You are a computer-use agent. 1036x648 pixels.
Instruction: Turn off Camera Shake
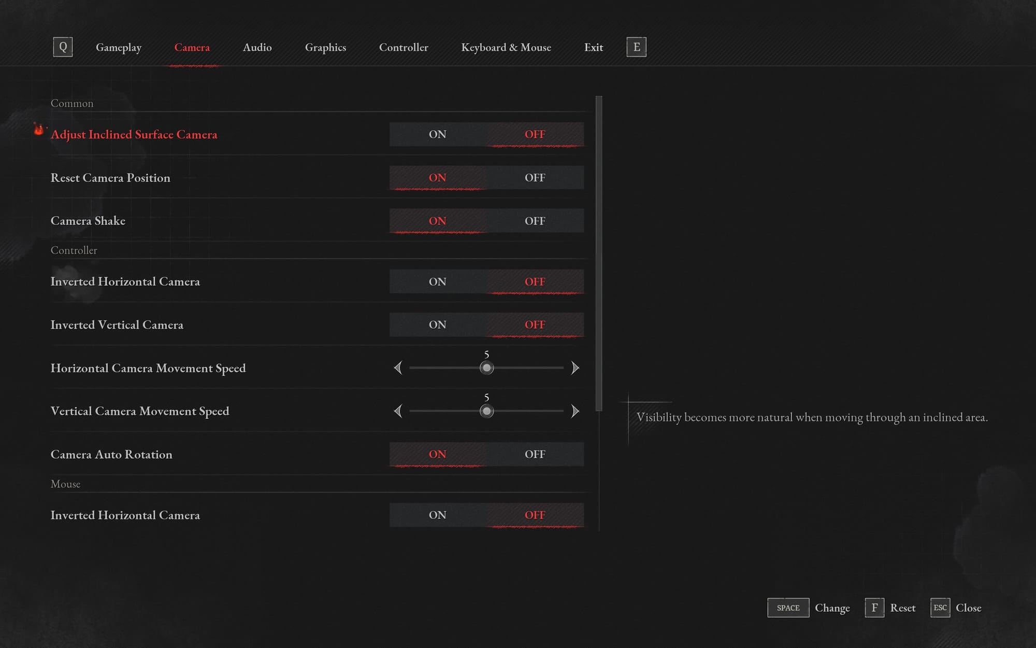click(535, 220)
